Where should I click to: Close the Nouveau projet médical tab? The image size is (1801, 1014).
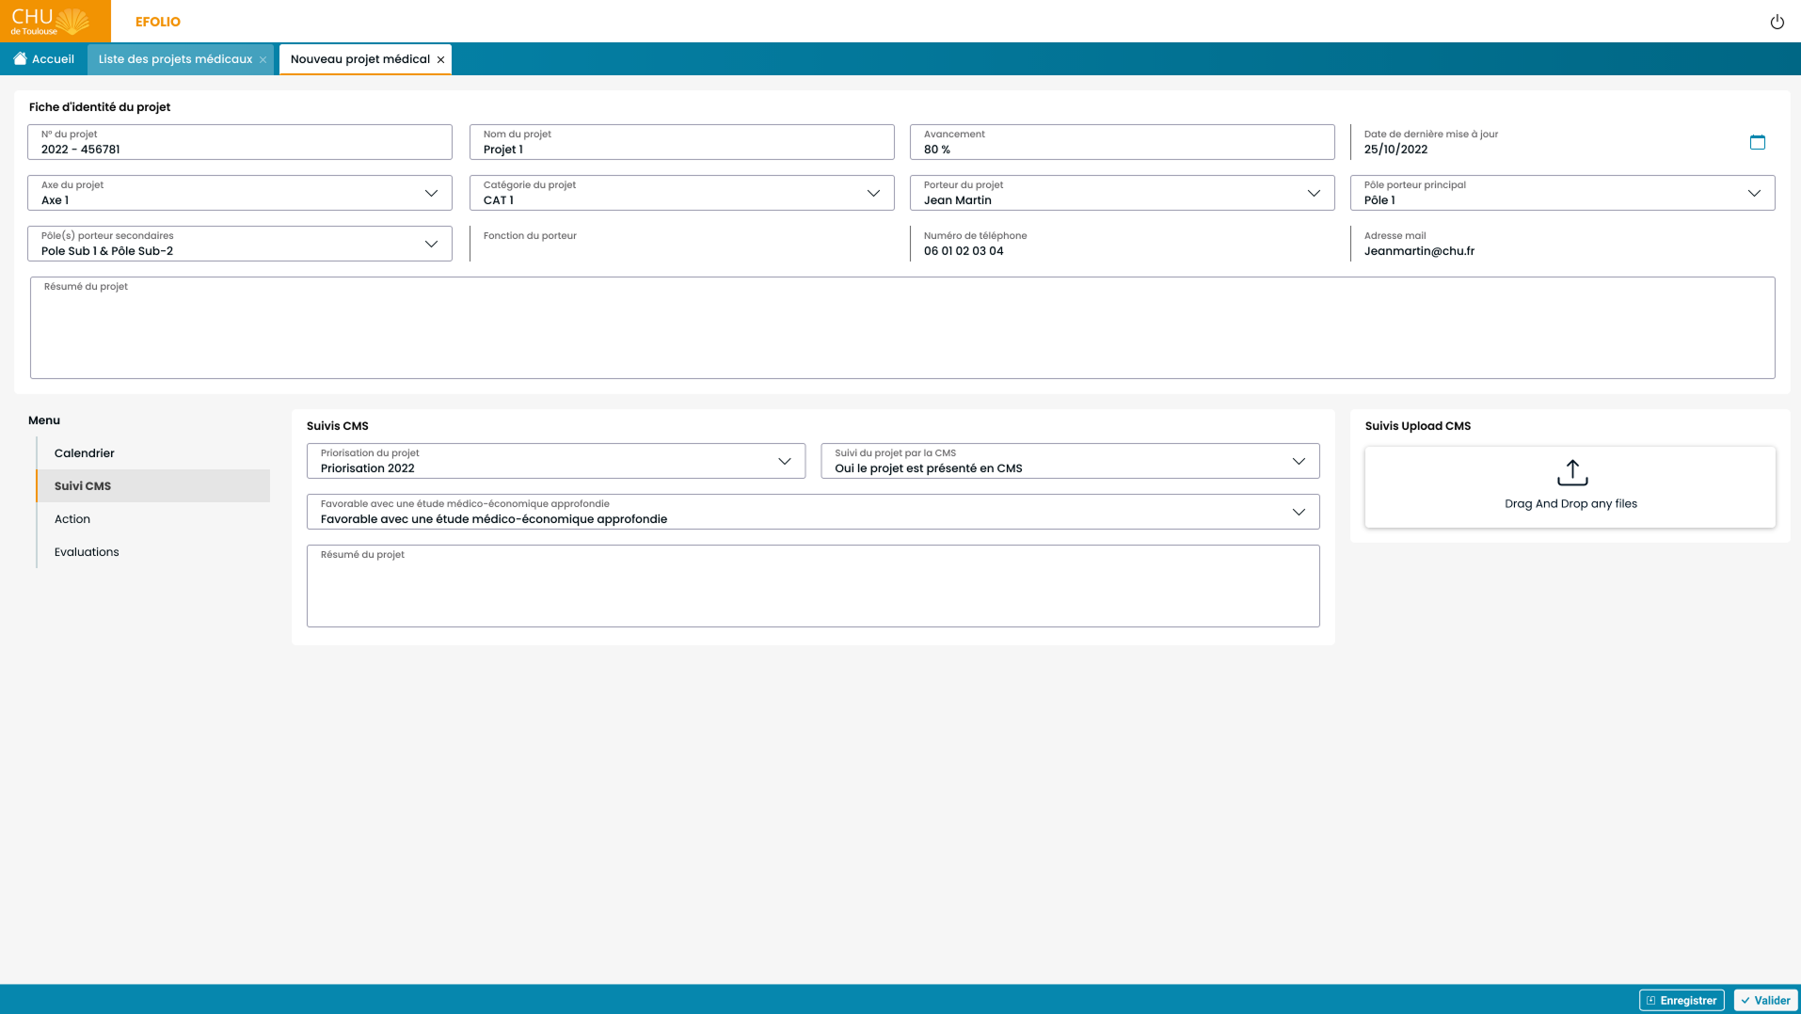[440, 60]
